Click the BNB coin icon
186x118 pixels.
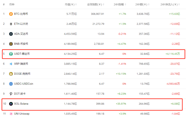tap(11, 44)
